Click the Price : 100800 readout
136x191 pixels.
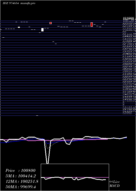[x=20, y=171]
